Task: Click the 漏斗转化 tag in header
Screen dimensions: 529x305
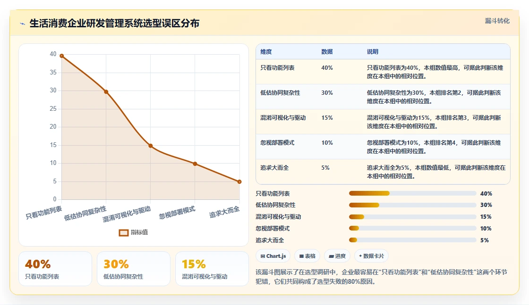Action: 497,21
